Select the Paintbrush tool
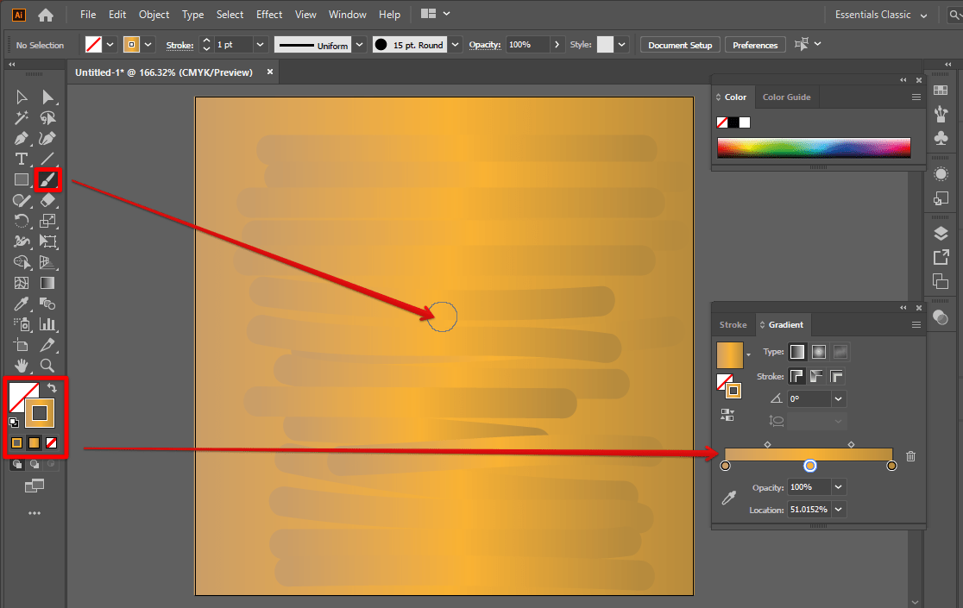This screenshot has width=963, height=608. (x=47, y=179)
